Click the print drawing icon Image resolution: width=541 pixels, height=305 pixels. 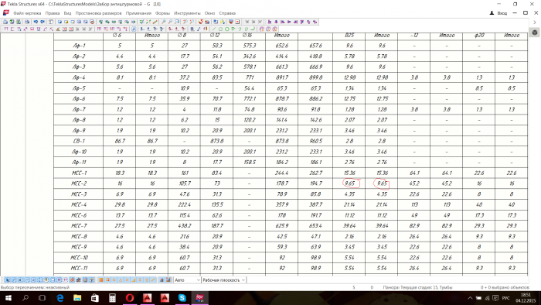[27, 22]
